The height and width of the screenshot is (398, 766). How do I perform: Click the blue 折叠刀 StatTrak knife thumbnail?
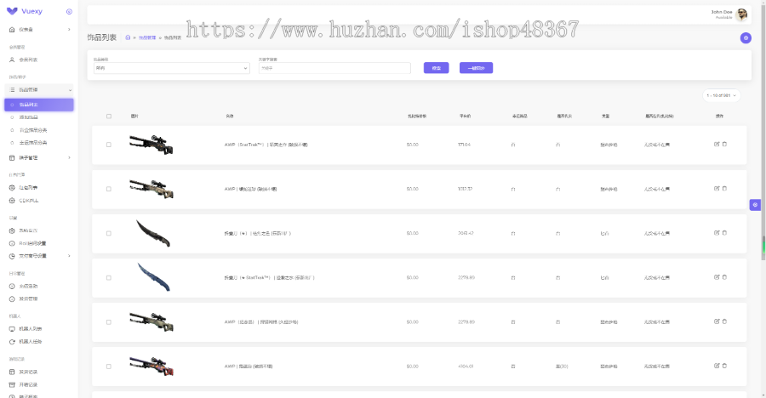[x=154, y=277]
